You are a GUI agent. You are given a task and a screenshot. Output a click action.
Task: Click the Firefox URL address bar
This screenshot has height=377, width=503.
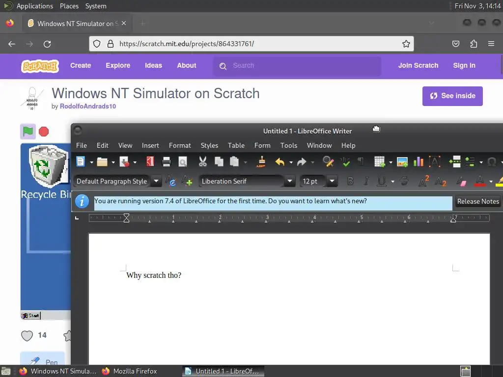pos(251,44)
